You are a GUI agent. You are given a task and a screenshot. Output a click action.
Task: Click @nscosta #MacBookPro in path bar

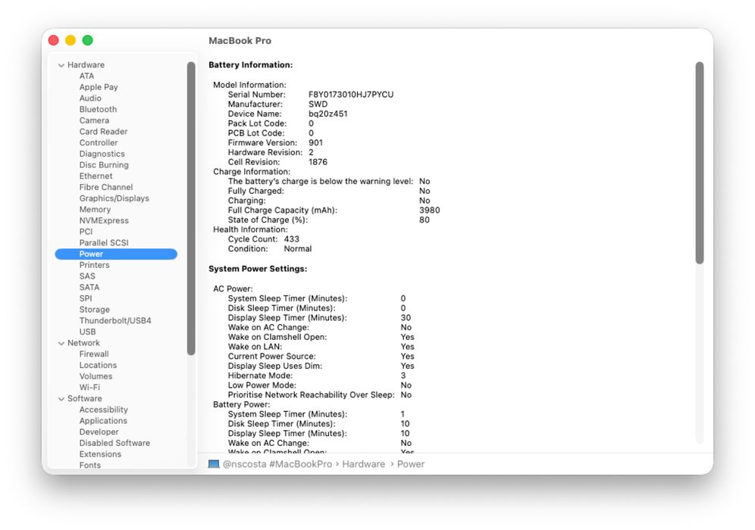(277, 464)
